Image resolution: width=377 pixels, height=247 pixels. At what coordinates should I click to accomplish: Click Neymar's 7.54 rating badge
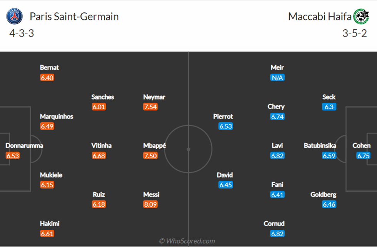pyautogui.click(x=150, y=107)
